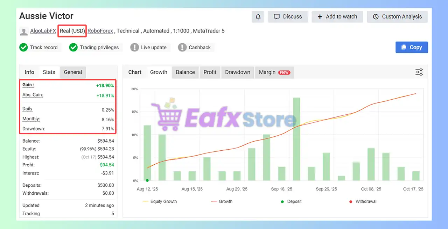Click the AlgoLabFX user avatar icon
448x229 pixels.
click(24, 31)
